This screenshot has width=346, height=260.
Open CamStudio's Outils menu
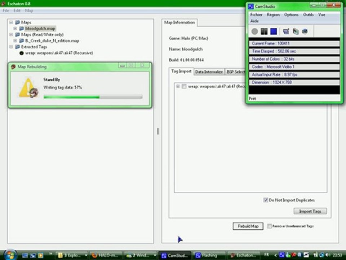308,14
